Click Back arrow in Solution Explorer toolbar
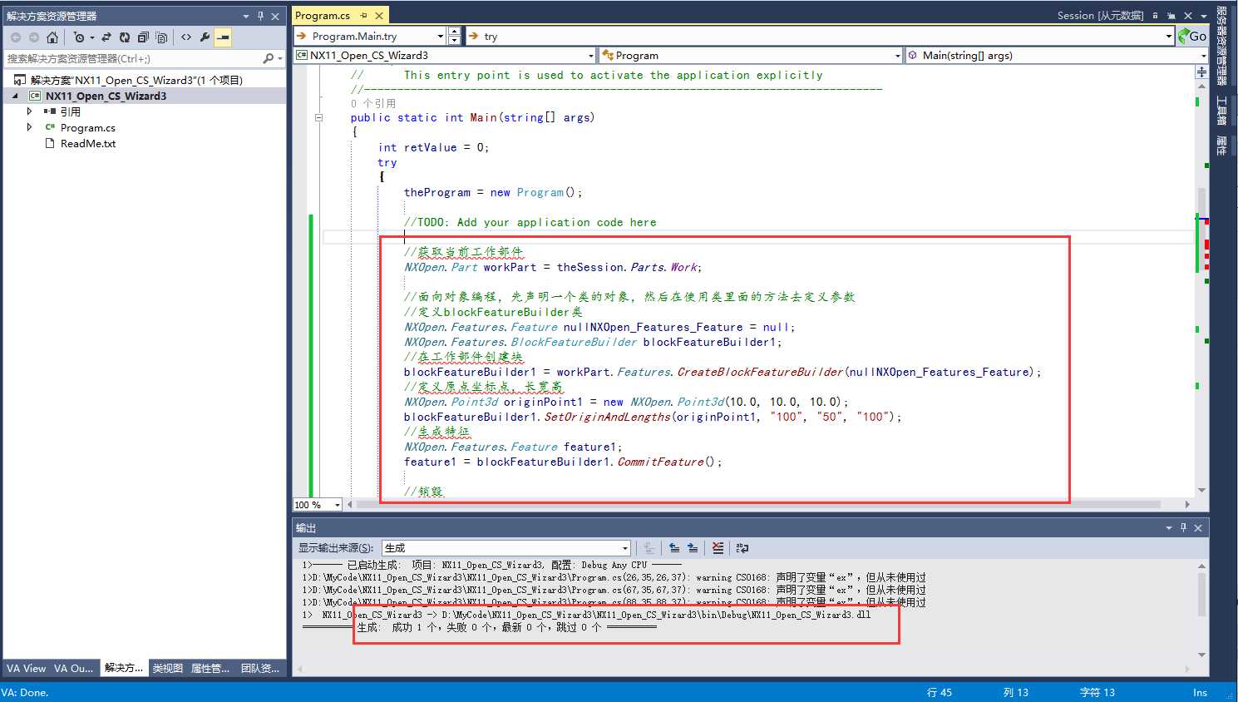Viewport: 1238px width, 702px height. pyautogui.click(x=16, y=37)
